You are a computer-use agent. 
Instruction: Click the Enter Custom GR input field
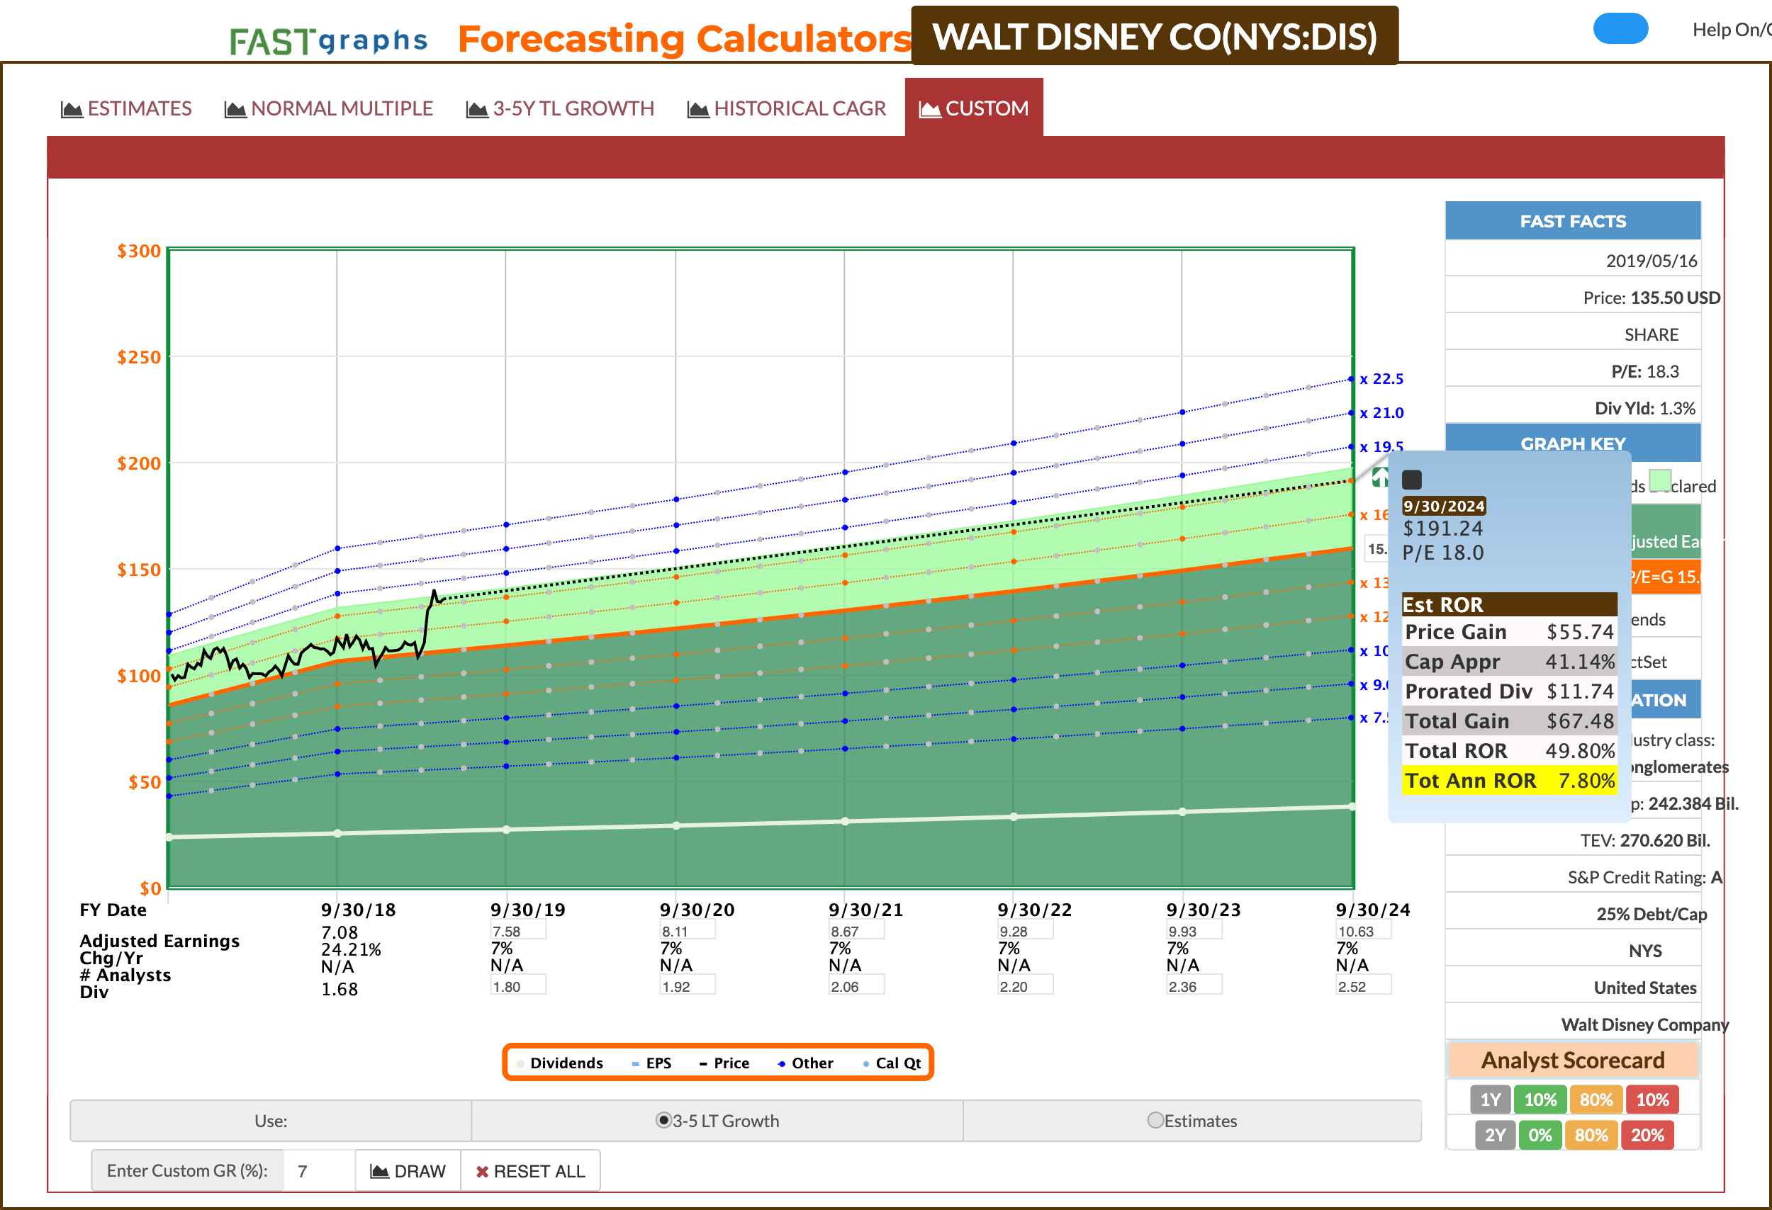(318, 1170)
